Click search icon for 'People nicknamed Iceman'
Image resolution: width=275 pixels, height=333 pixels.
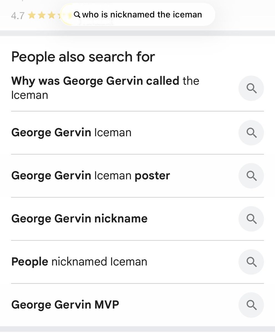tap(251, 262)
